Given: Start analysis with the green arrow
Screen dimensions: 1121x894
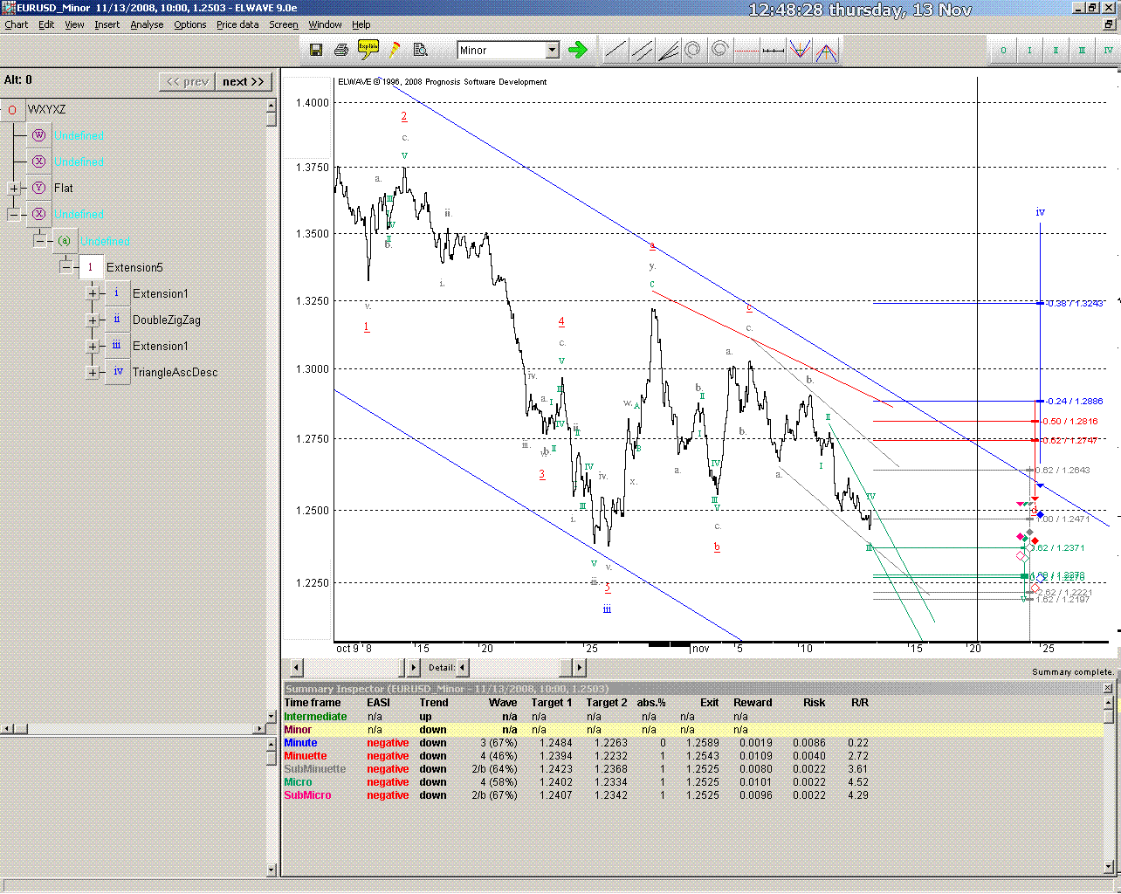Looking at the screenshot, I should [x=577, y=50].
